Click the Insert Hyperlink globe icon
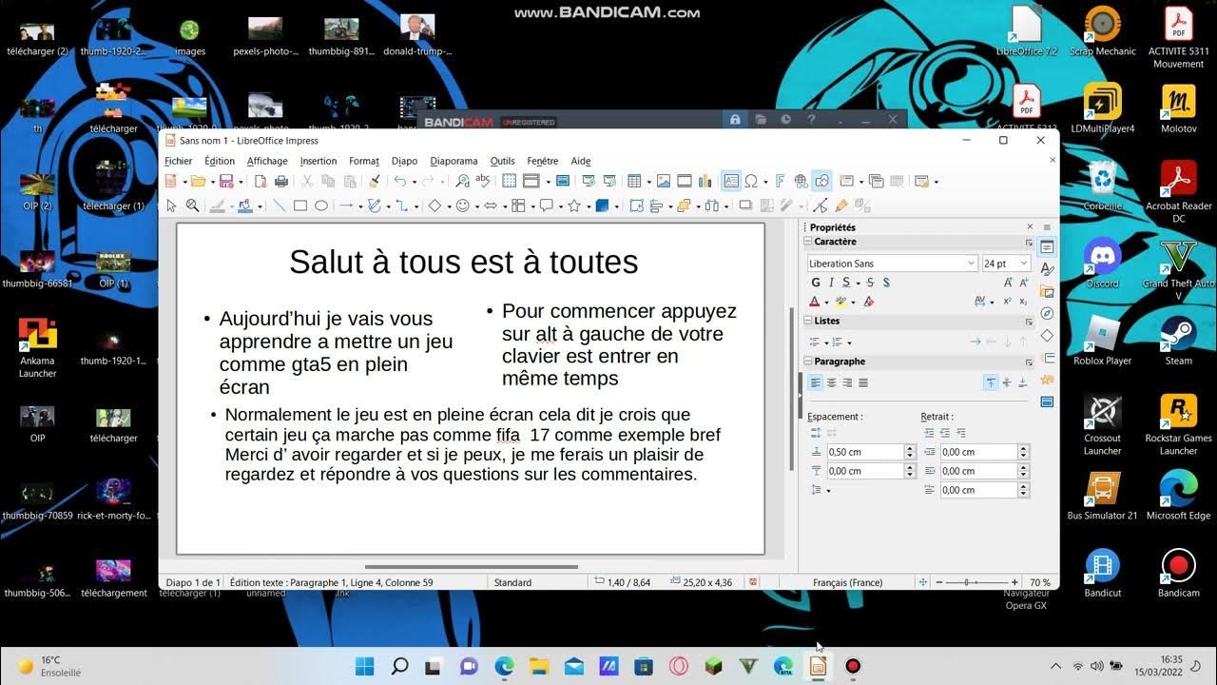 (x=801, y=181)
